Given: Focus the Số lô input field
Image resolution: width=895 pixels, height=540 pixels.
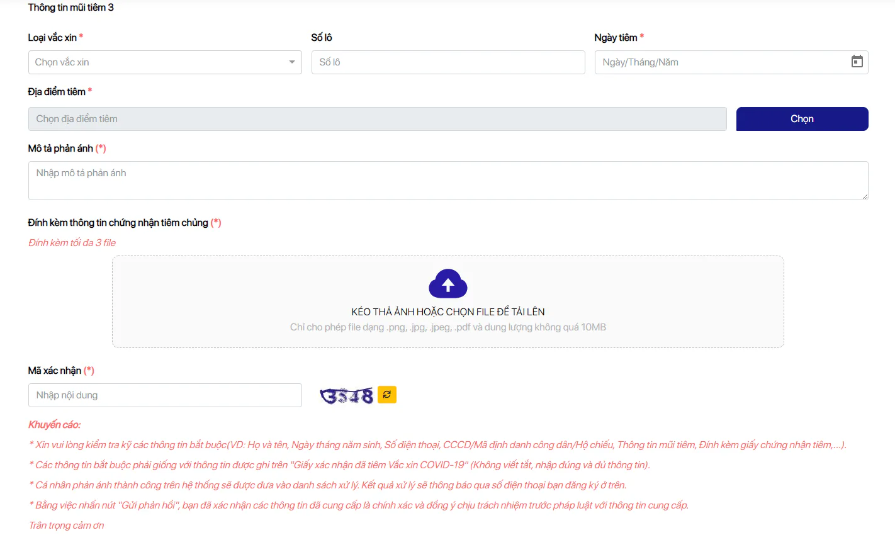Looking at the screenshot, I should click(x=448, y=62).
